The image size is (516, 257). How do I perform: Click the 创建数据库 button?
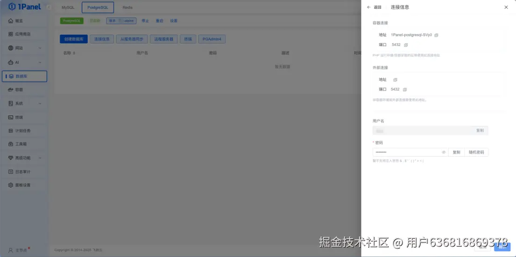point(74,39)
